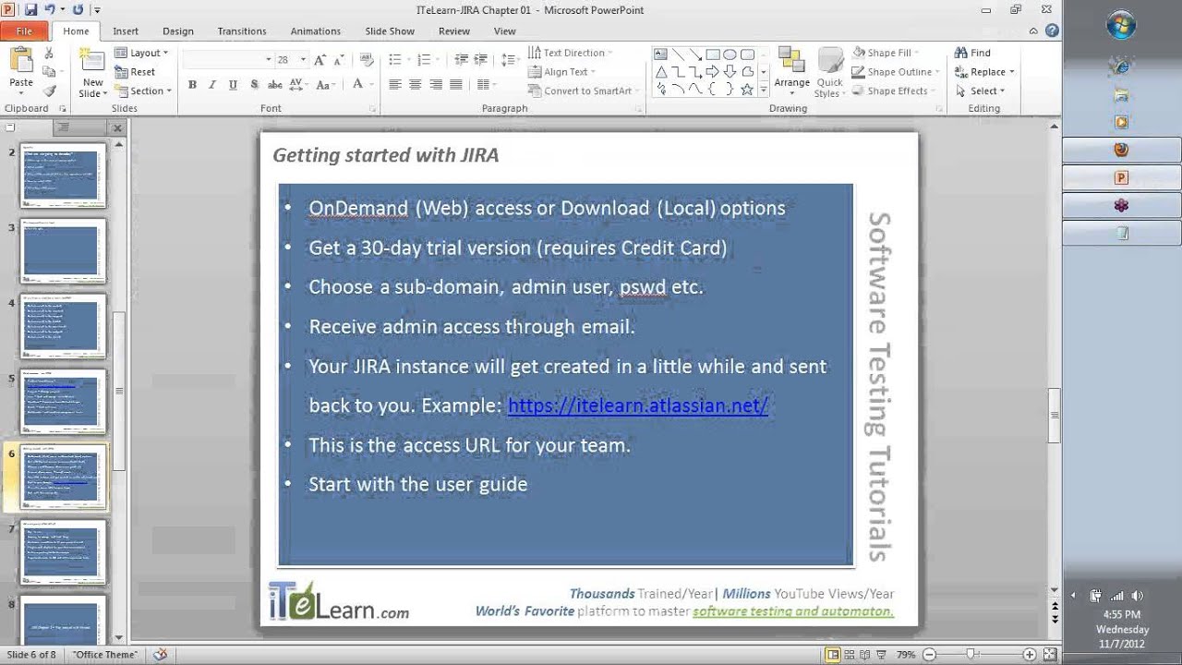1182x665 pixels.
Task: Toggle Underline formatting
Action: 233,84
